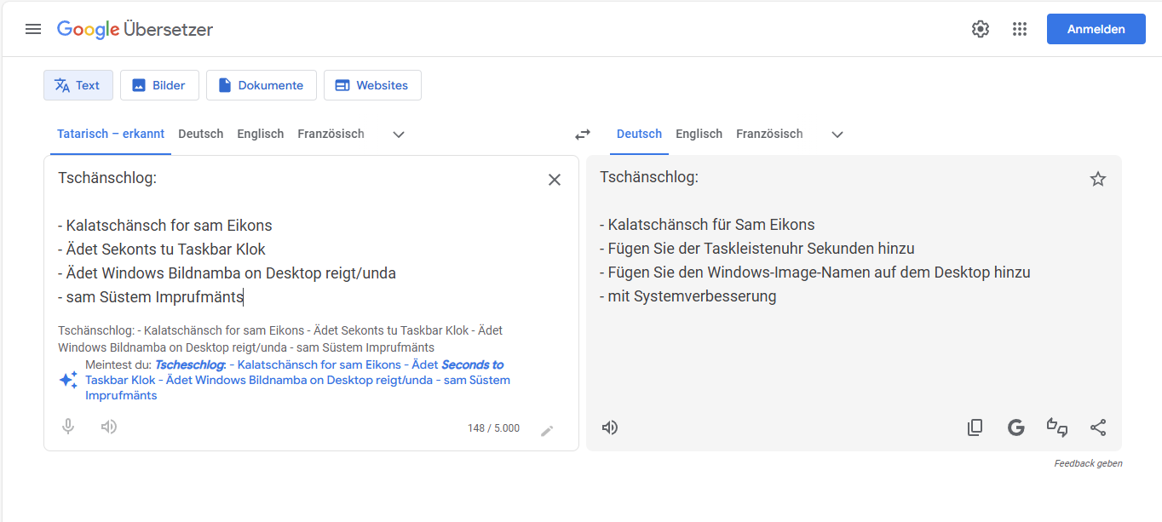Open the handwriting pencil input tool
This screenshot has width=1162, height=522.
point(547,430)
